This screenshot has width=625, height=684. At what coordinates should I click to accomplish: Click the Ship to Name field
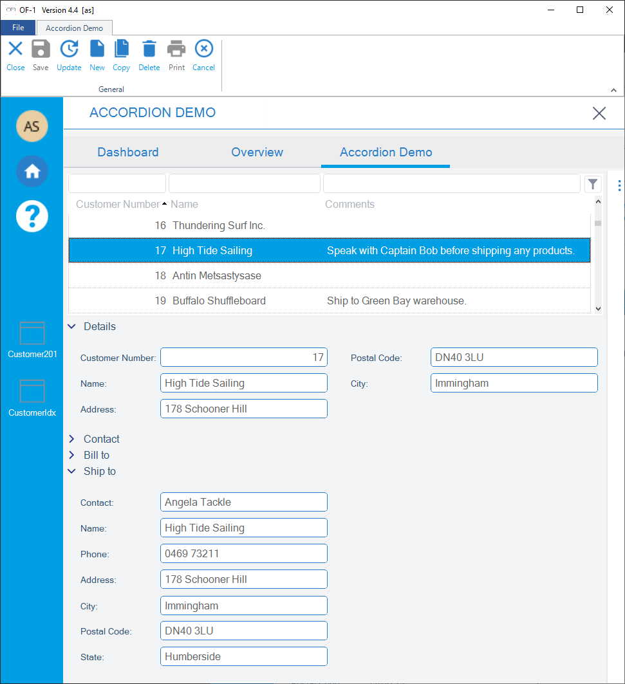click(x=244, y=528)
